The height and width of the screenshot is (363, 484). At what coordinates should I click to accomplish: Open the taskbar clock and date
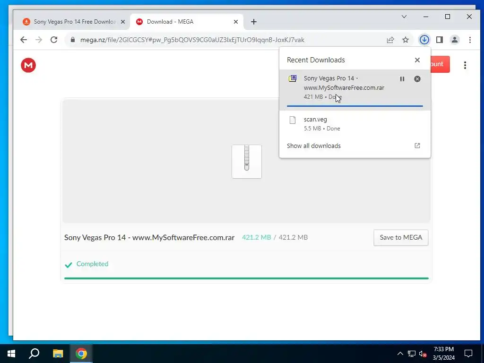click(x=443, y=354)
